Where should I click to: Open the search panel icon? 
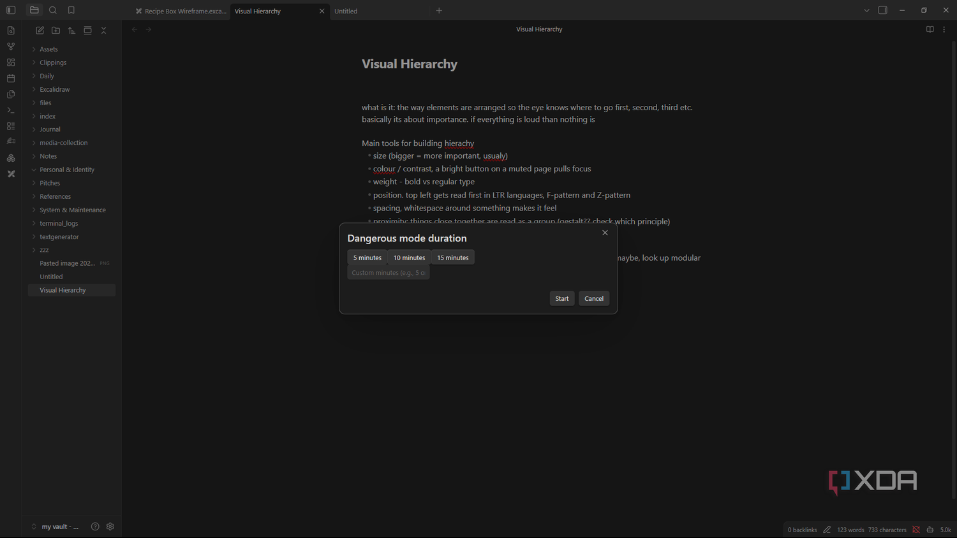coord(53,10)
